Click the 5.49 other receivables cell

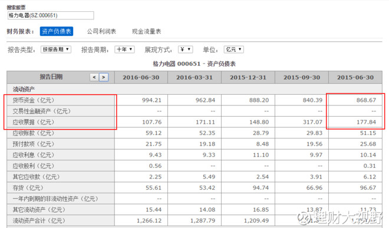click(x=194, y=177)
